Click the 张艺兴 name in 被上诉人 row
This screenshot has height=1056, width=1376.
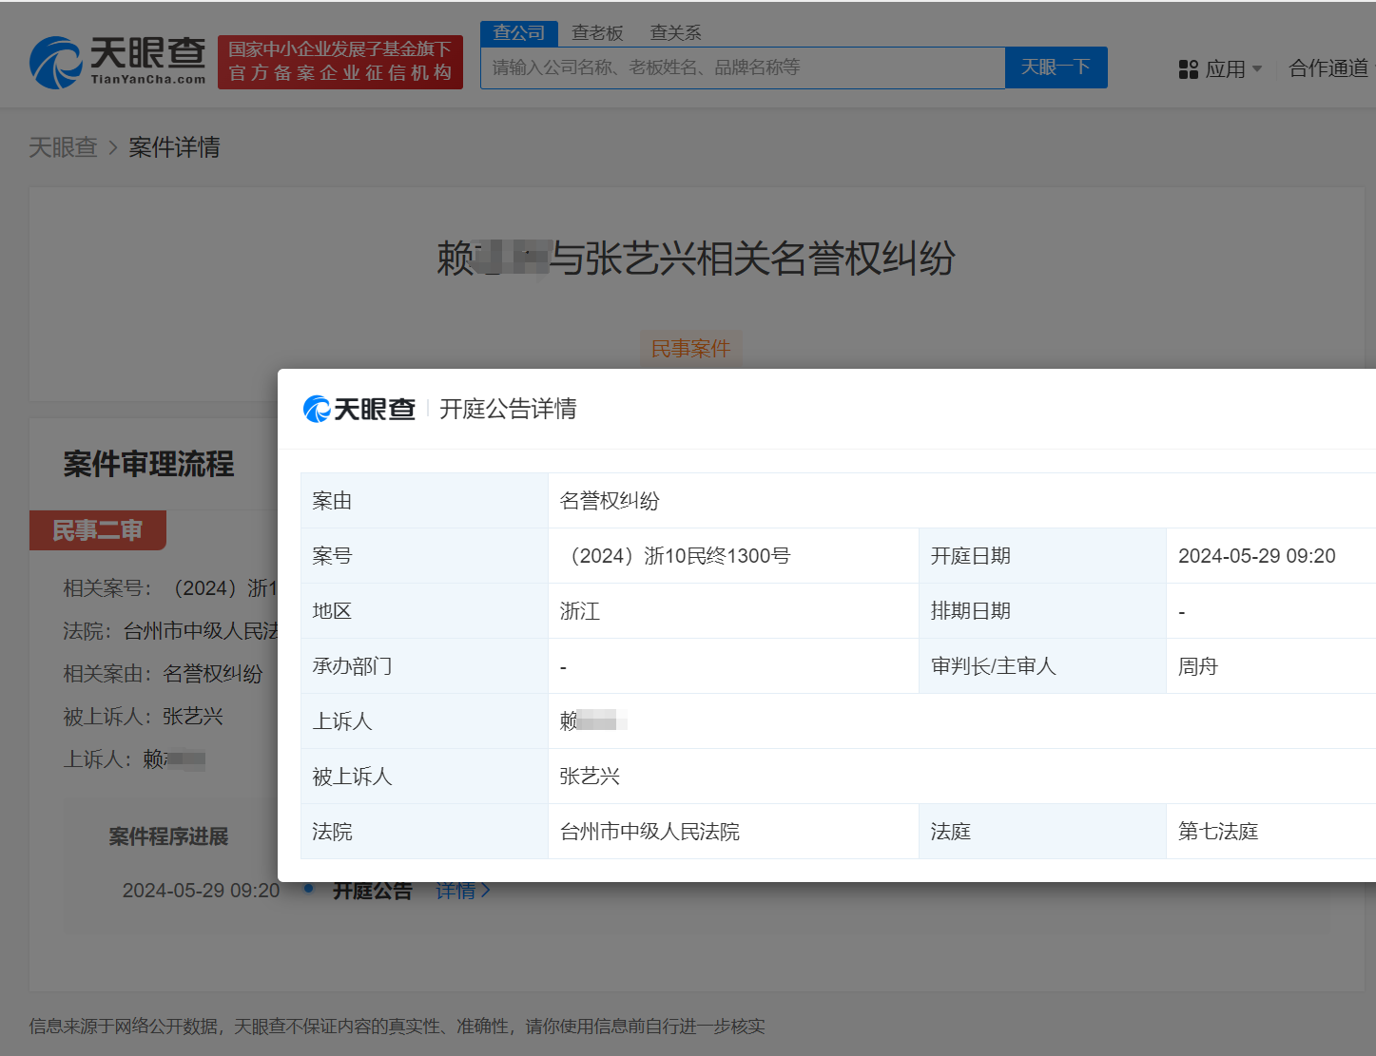[590, 776]
